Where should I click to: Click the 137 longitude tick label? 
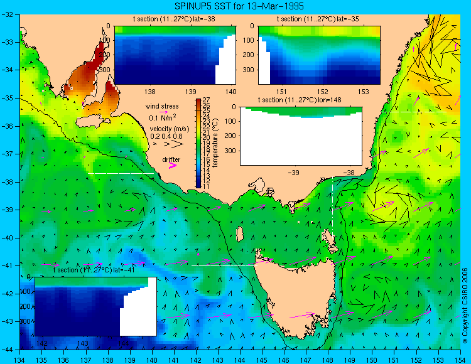point(86,360)
